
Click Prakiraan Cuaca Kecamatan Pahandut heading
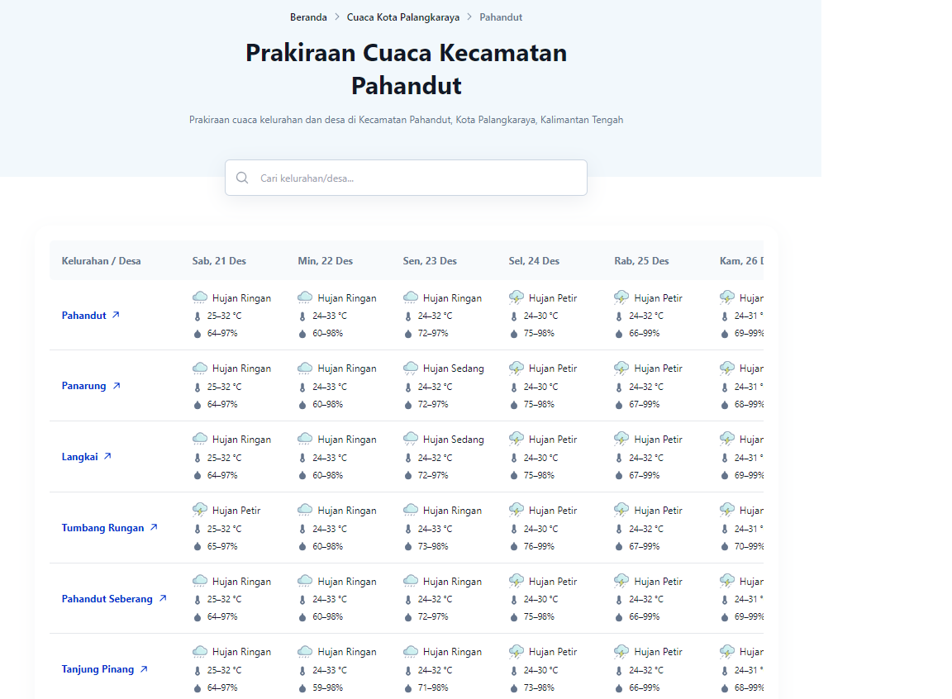point(407,69)
